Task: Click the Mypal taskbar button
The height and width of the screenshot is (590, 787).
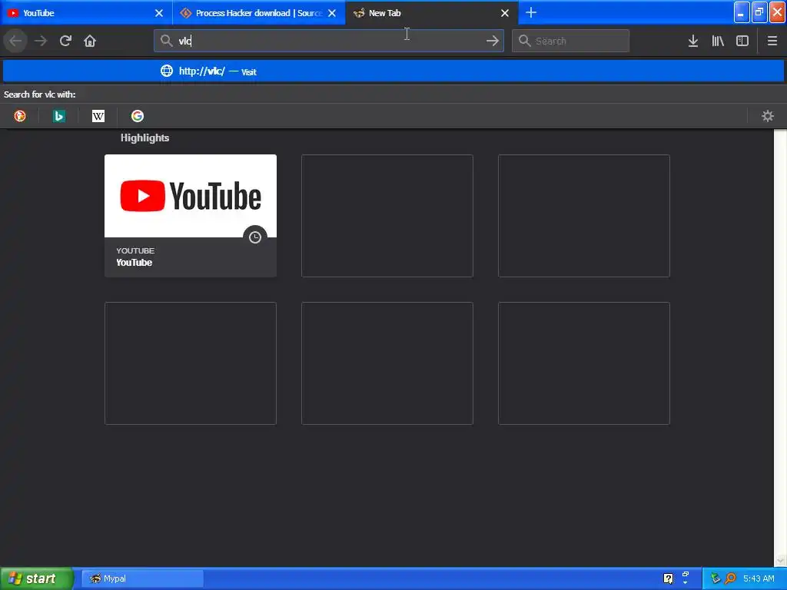Action: coord(142,578)
